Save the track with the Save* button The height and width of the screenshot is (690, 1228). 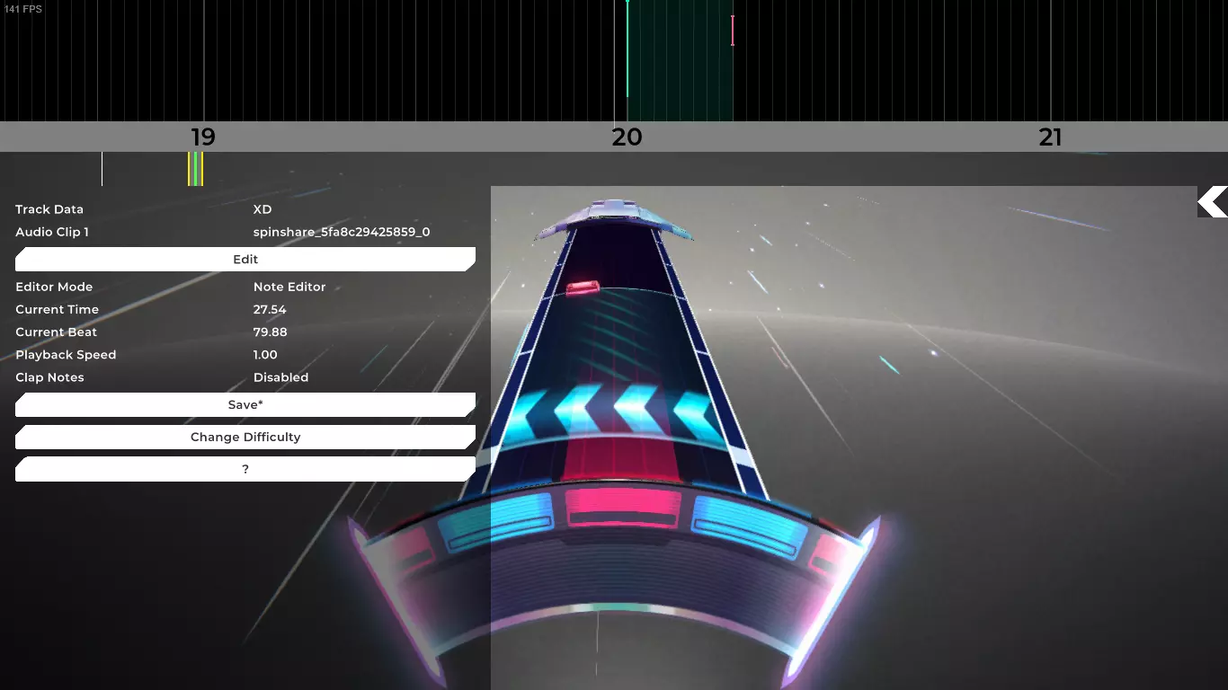pos(245,404)
